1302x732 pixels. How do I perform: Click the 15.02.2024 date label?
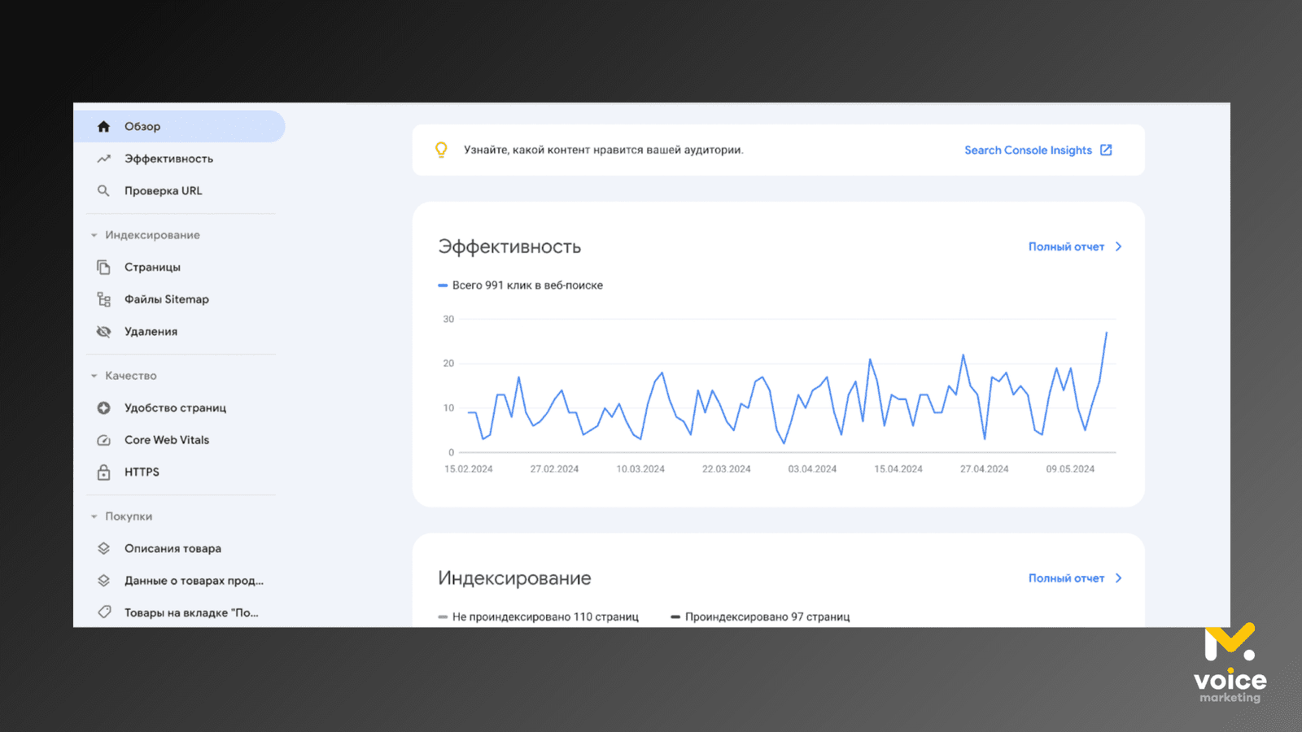pos(469,469)
